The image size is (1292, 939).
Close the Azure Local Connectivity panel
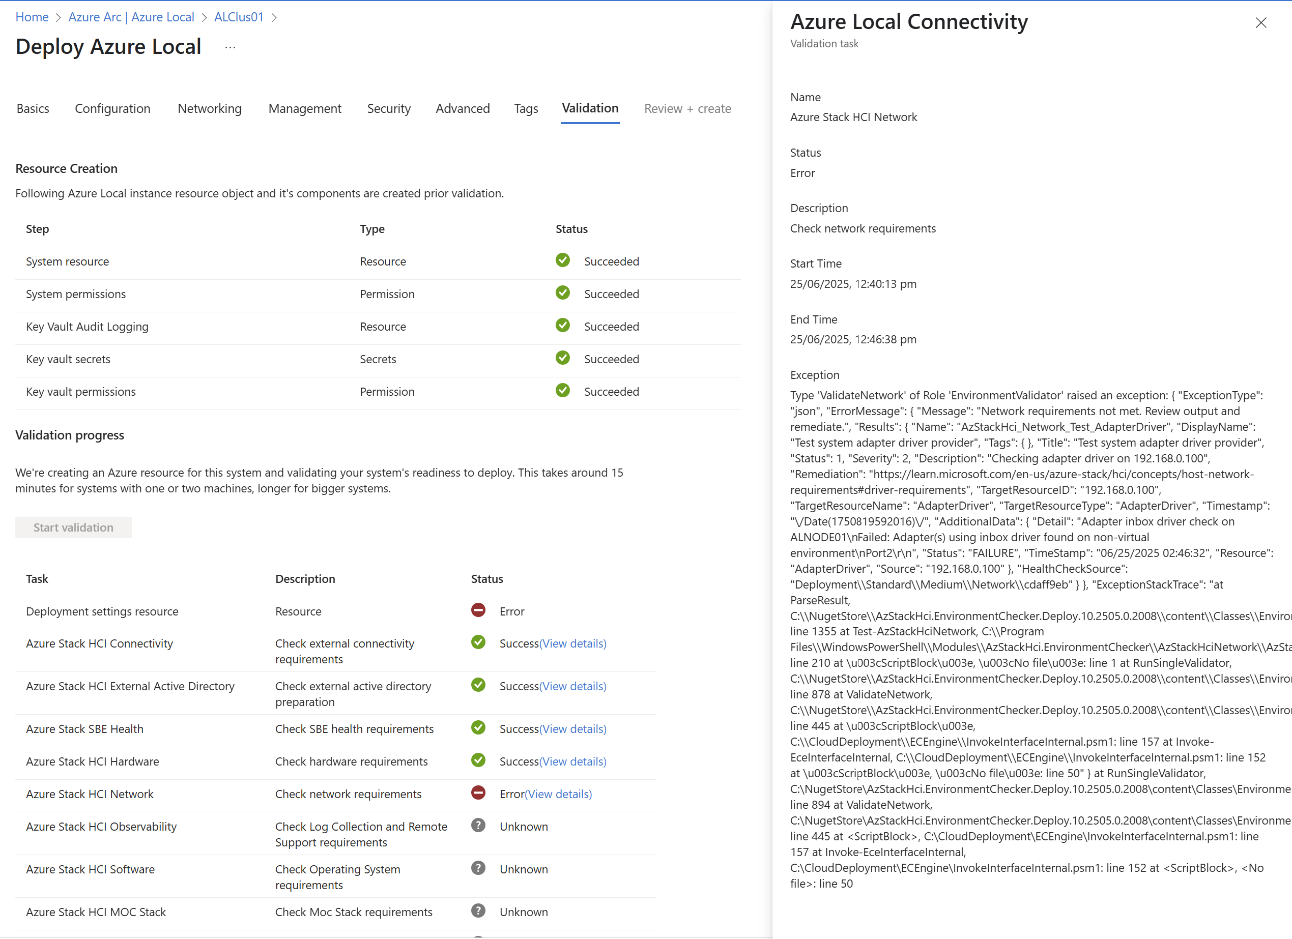(1260, 22)
